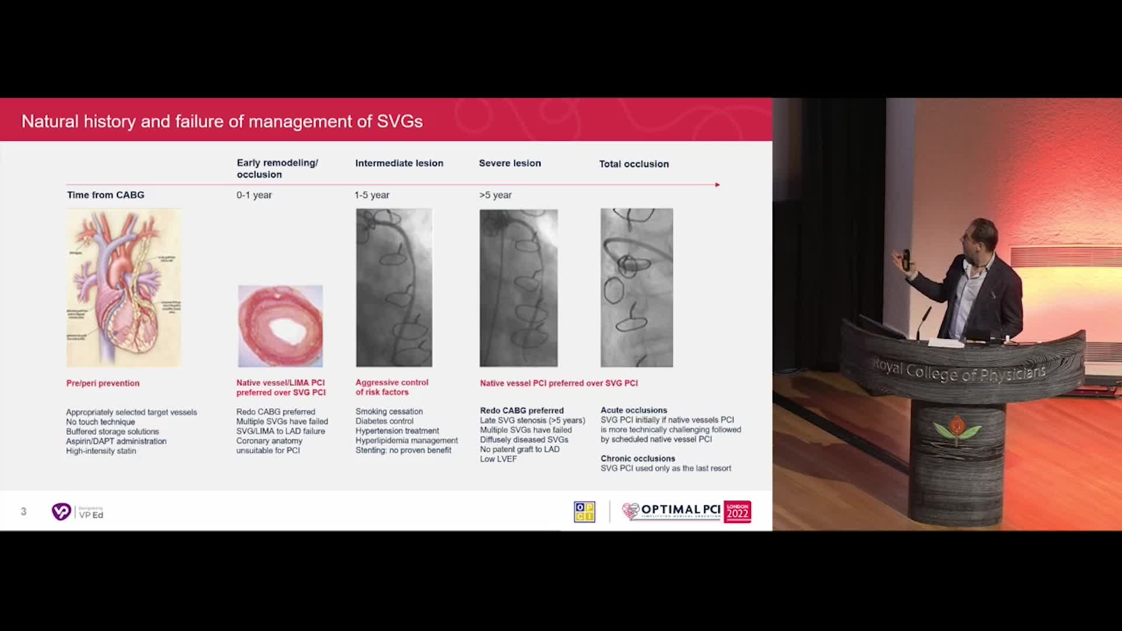
Task: Click 'Native vessel/LIMA PCI preferred' red text
Action: point(281,387)
